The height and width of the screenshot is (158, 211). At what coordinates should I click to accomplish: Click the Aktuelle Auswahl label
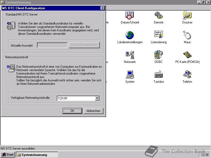[22, 46]
